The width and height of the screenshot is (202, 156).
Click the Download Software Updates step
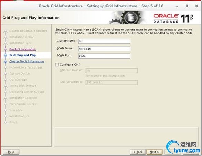coord(28,31)
